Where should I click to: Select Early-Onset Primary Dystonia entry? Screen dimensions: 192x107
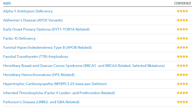click(x=46, y=29)
